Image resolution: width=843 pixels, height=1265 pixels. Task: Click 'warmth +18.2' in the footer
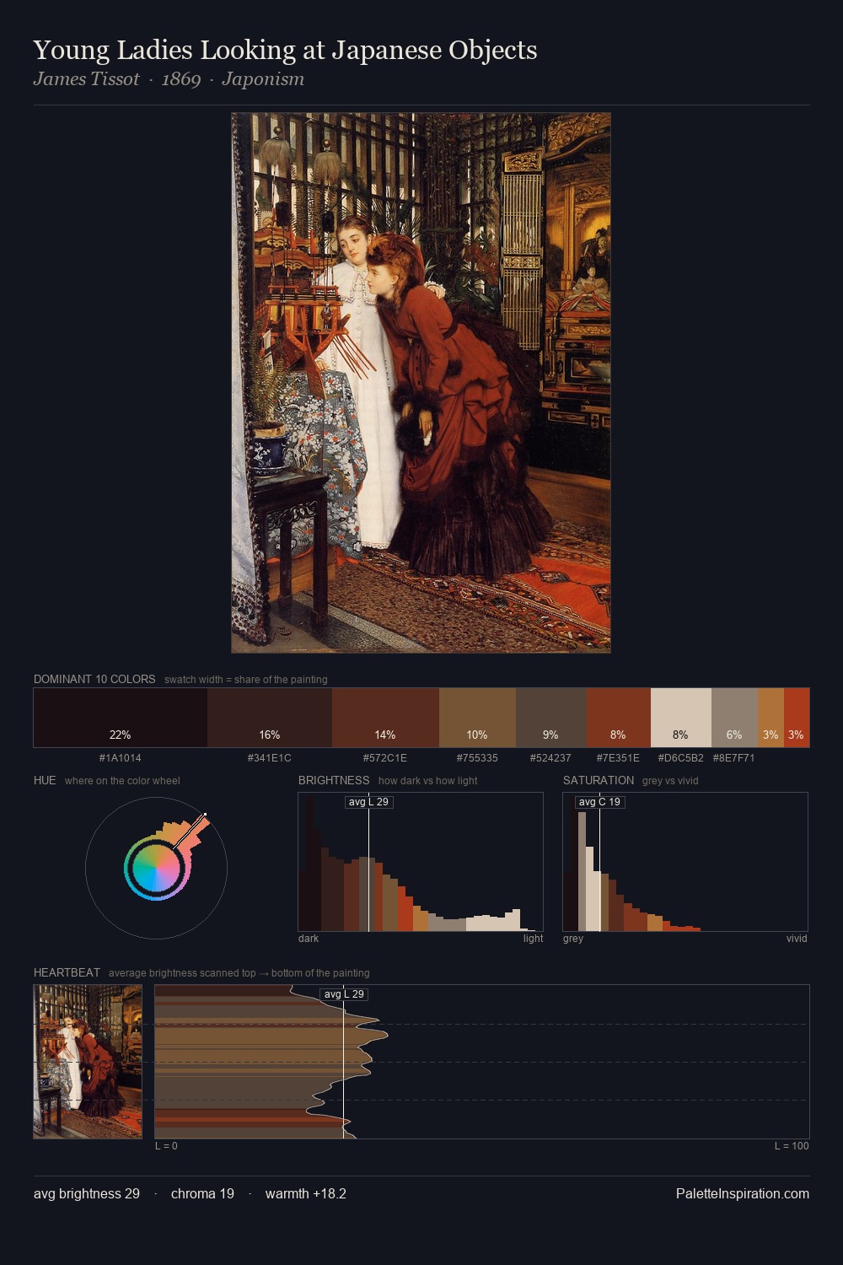pos(306,1194)
